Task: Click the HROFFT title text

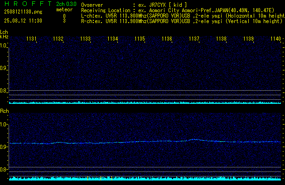Action: 28,4
